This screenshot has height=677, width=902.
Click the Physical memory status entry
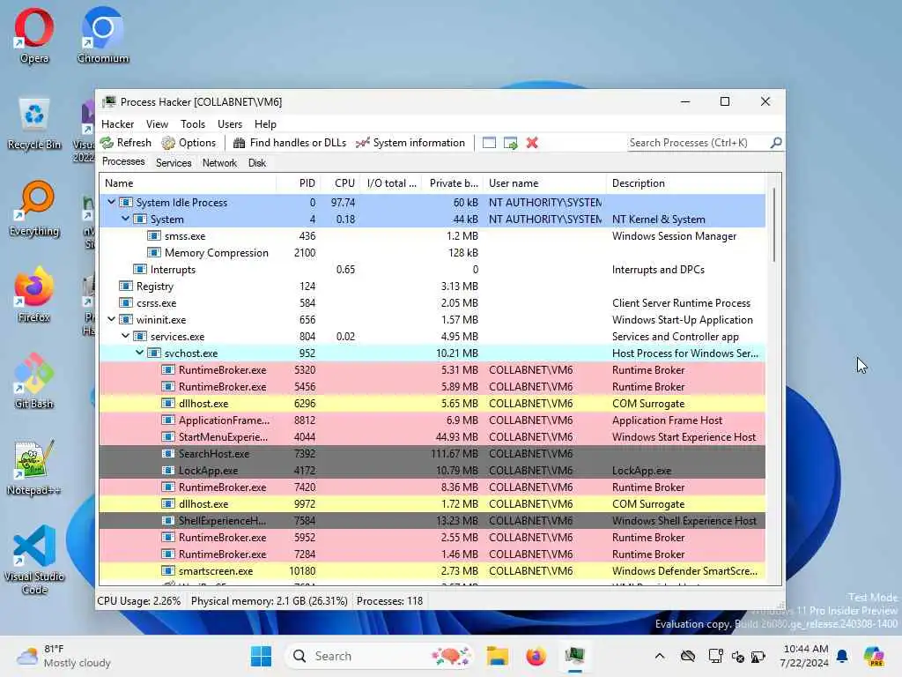(x=269, y=601)
